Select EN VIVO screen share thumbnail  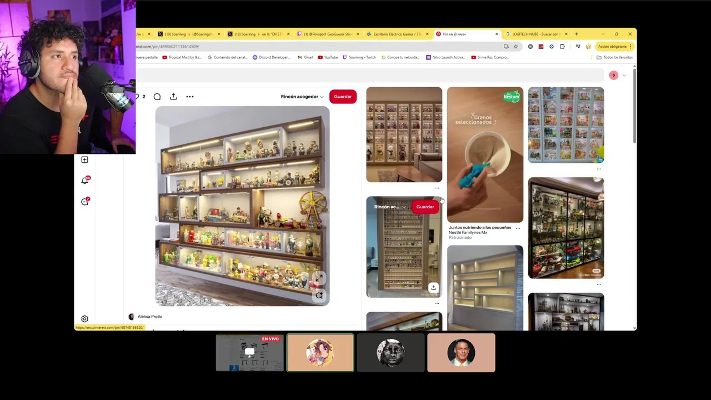pyautogui.click(x=250, y=352)
